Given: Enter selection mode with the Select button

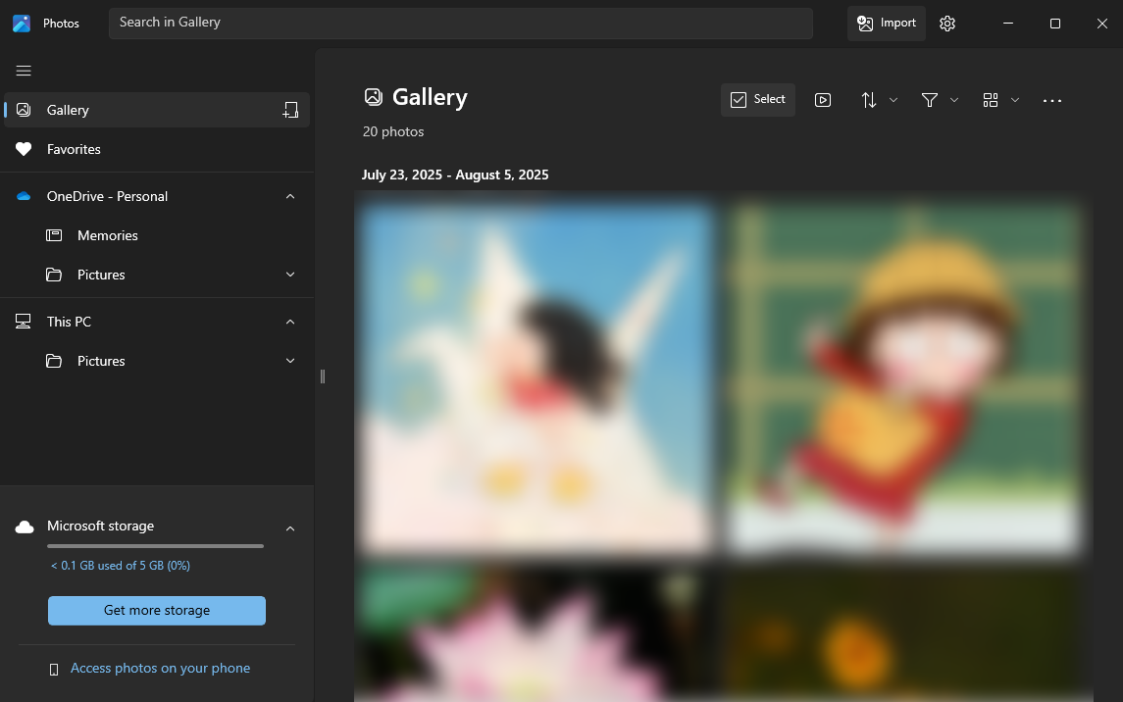Looking at the screenshot, I should pyautogui.click(x=757, y=99).
